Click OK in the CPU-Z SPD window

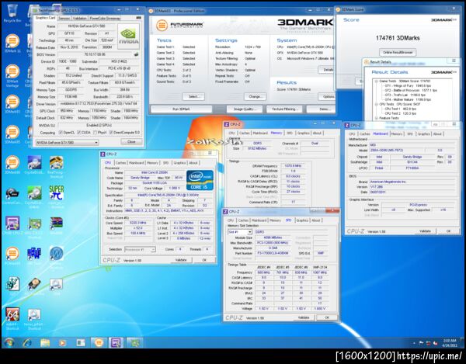click(327, 317)
